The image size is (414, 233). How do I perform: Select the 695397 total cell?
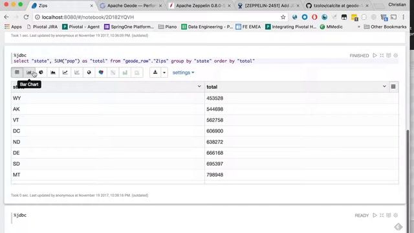click(301, 164)
